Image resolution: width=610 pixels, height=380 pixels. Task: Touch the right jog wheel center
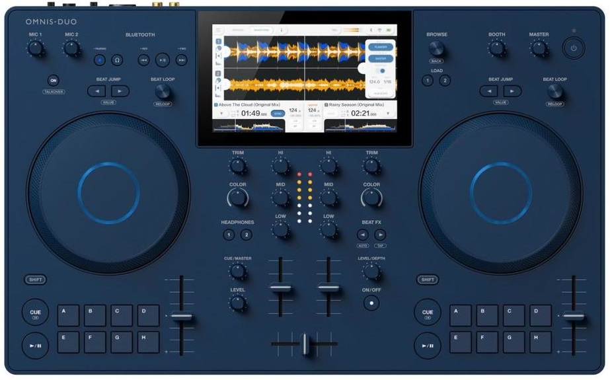coord(501,194)
